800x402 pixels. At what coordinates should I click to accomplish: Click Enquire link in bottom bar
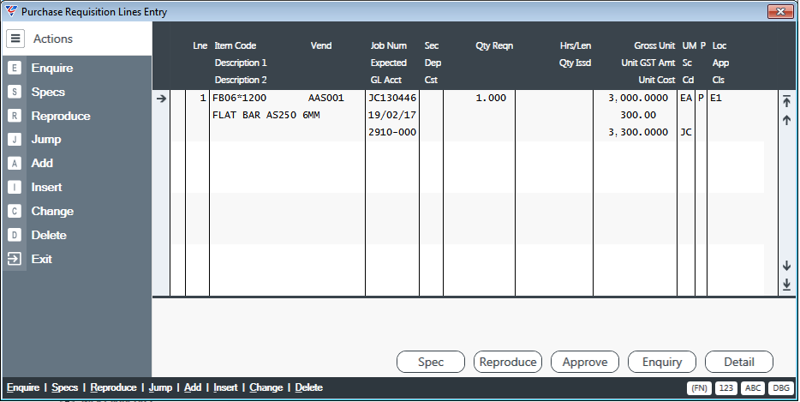click(23, 387)
